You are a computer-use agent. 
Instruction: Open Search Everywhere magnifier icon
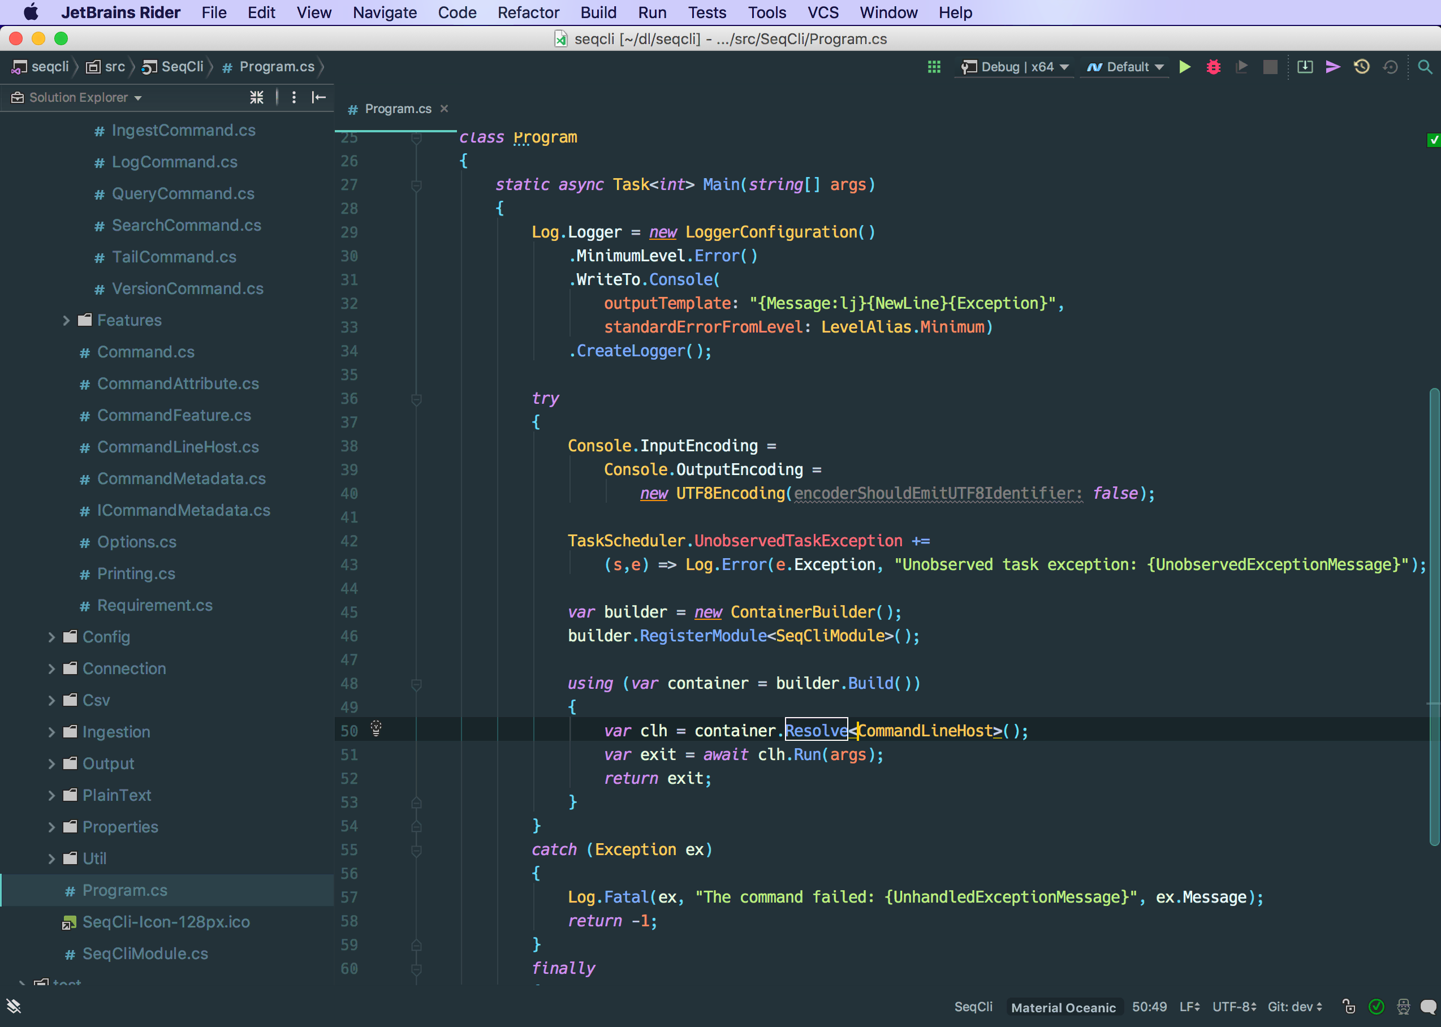click(x=1425, y=67)
